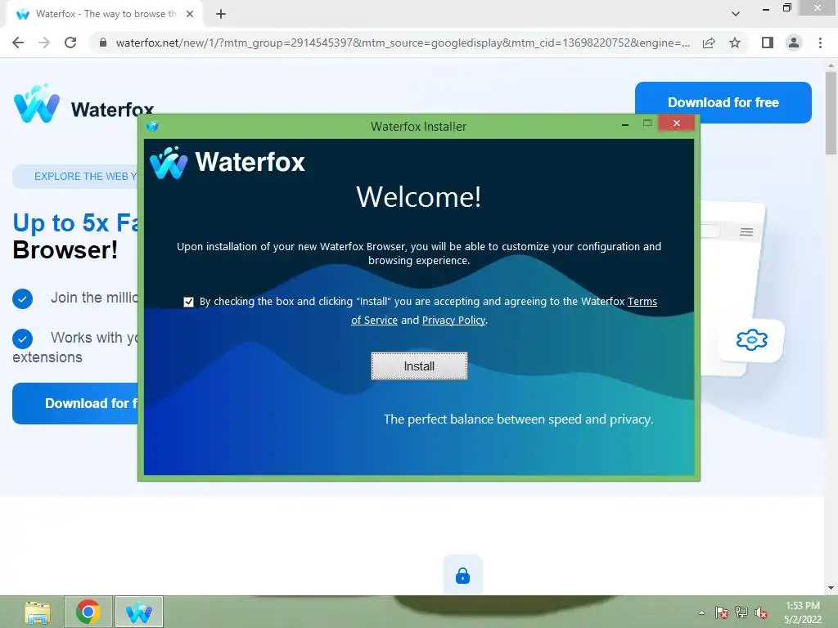Switch to Chrome in the taskbar

coord(88,612)
